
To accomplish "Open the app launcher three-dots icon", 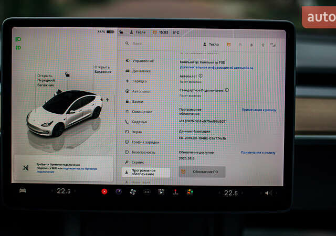I will click(x=147, y=192).
